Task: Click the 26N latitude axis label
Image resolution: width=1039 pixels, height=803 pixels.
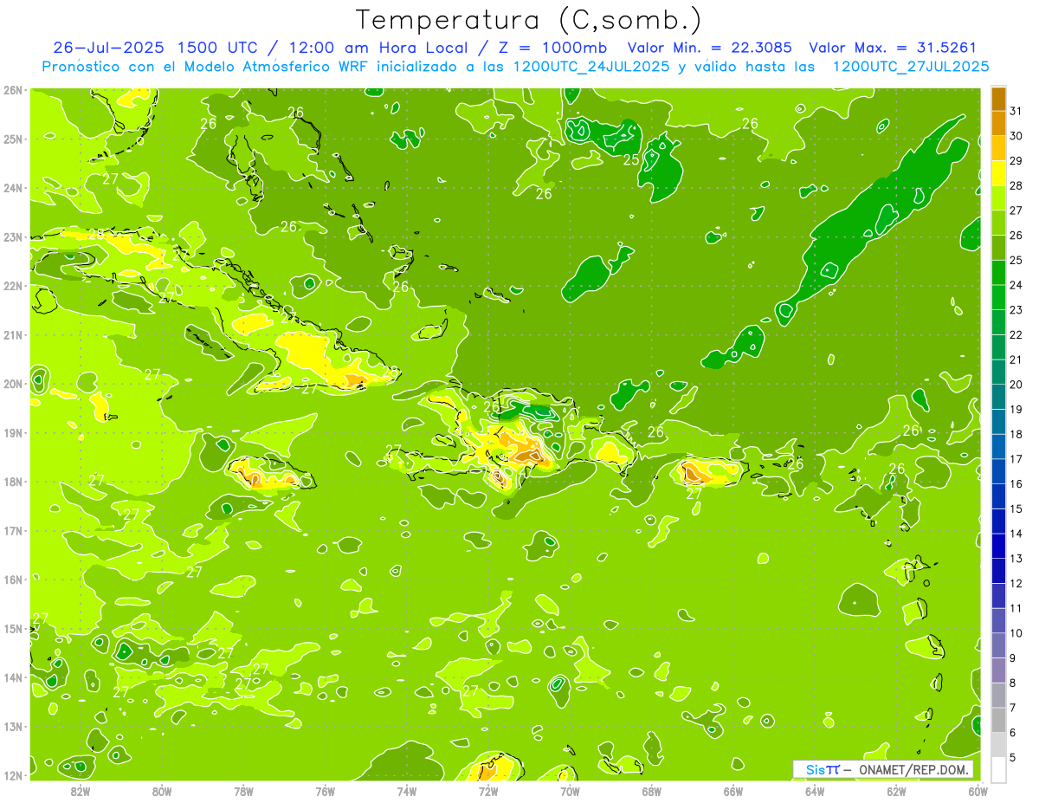Action: pyautogui.click(x=13, y=90)
